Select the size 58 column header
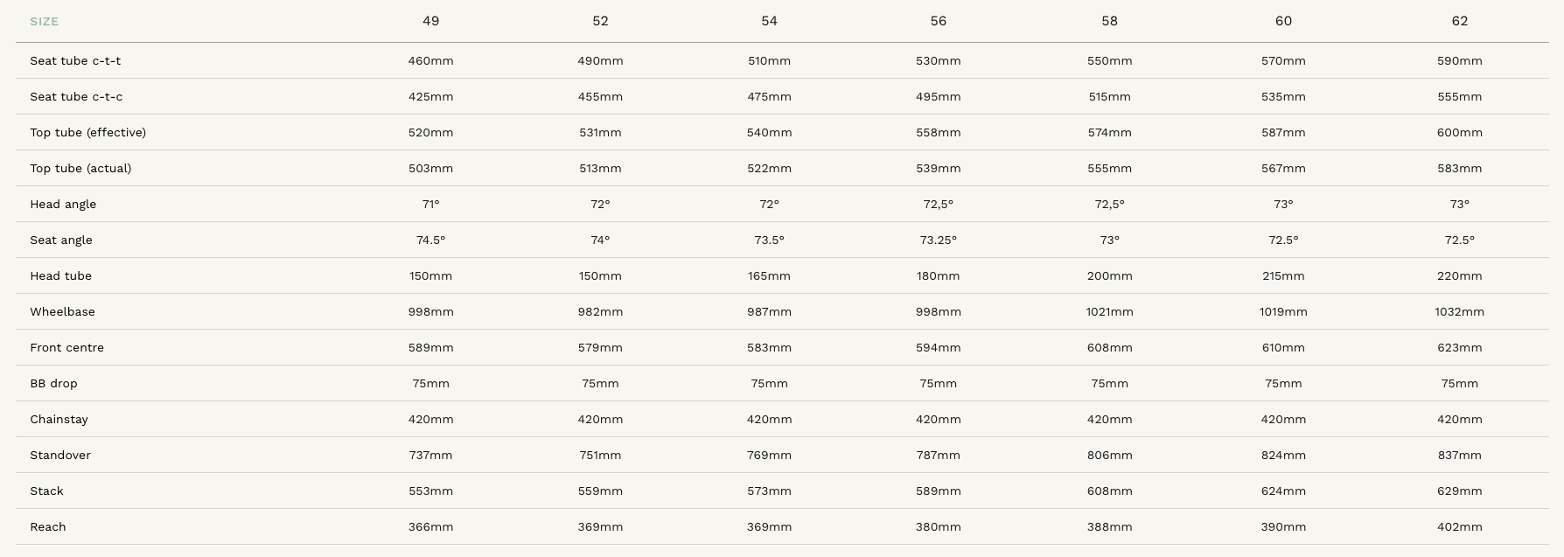This screenshot has height=557, width=1564. point(1110,21)
